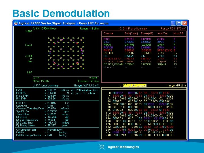204x153 pixels.
Task: Click the 'BPSK (CDM)' modulation format entry
Action: 165,50
